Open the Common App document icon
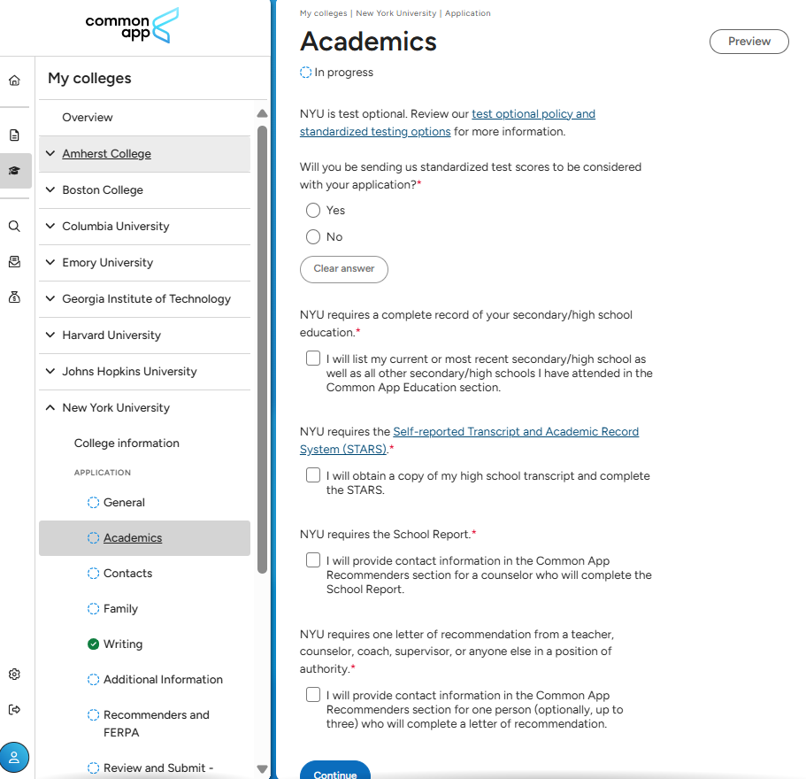The image size is (806, 779). point(14,135)
